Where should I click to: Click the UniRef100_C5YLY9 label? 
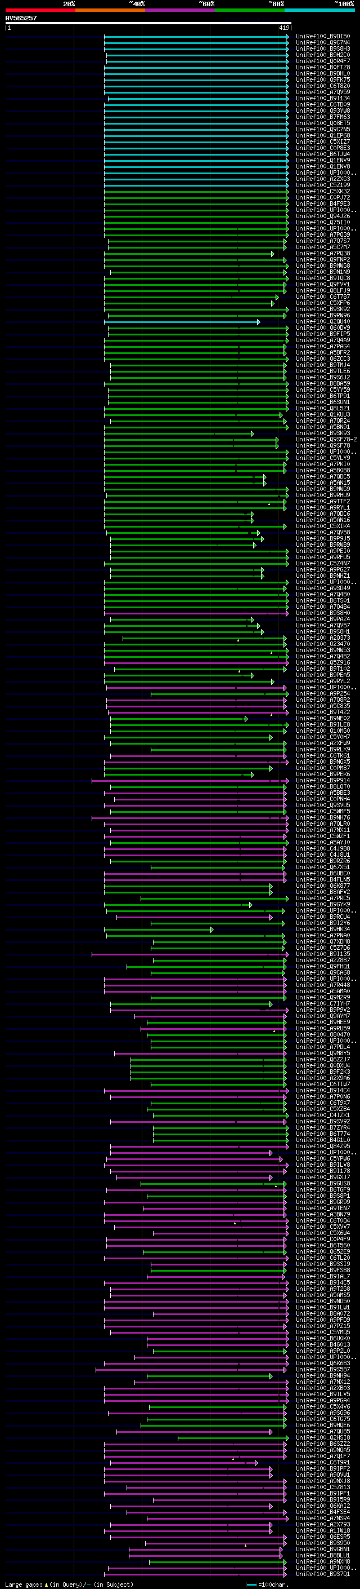click(x=322, y=458)
